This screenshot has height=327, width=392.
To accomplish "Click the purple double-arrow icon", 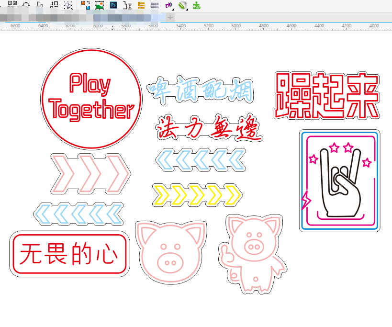I will [169, 5].
